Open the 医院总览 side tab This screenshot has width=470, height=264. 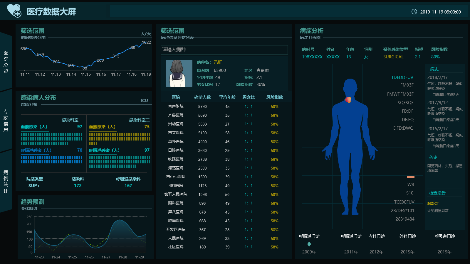[x=6, y=62]
